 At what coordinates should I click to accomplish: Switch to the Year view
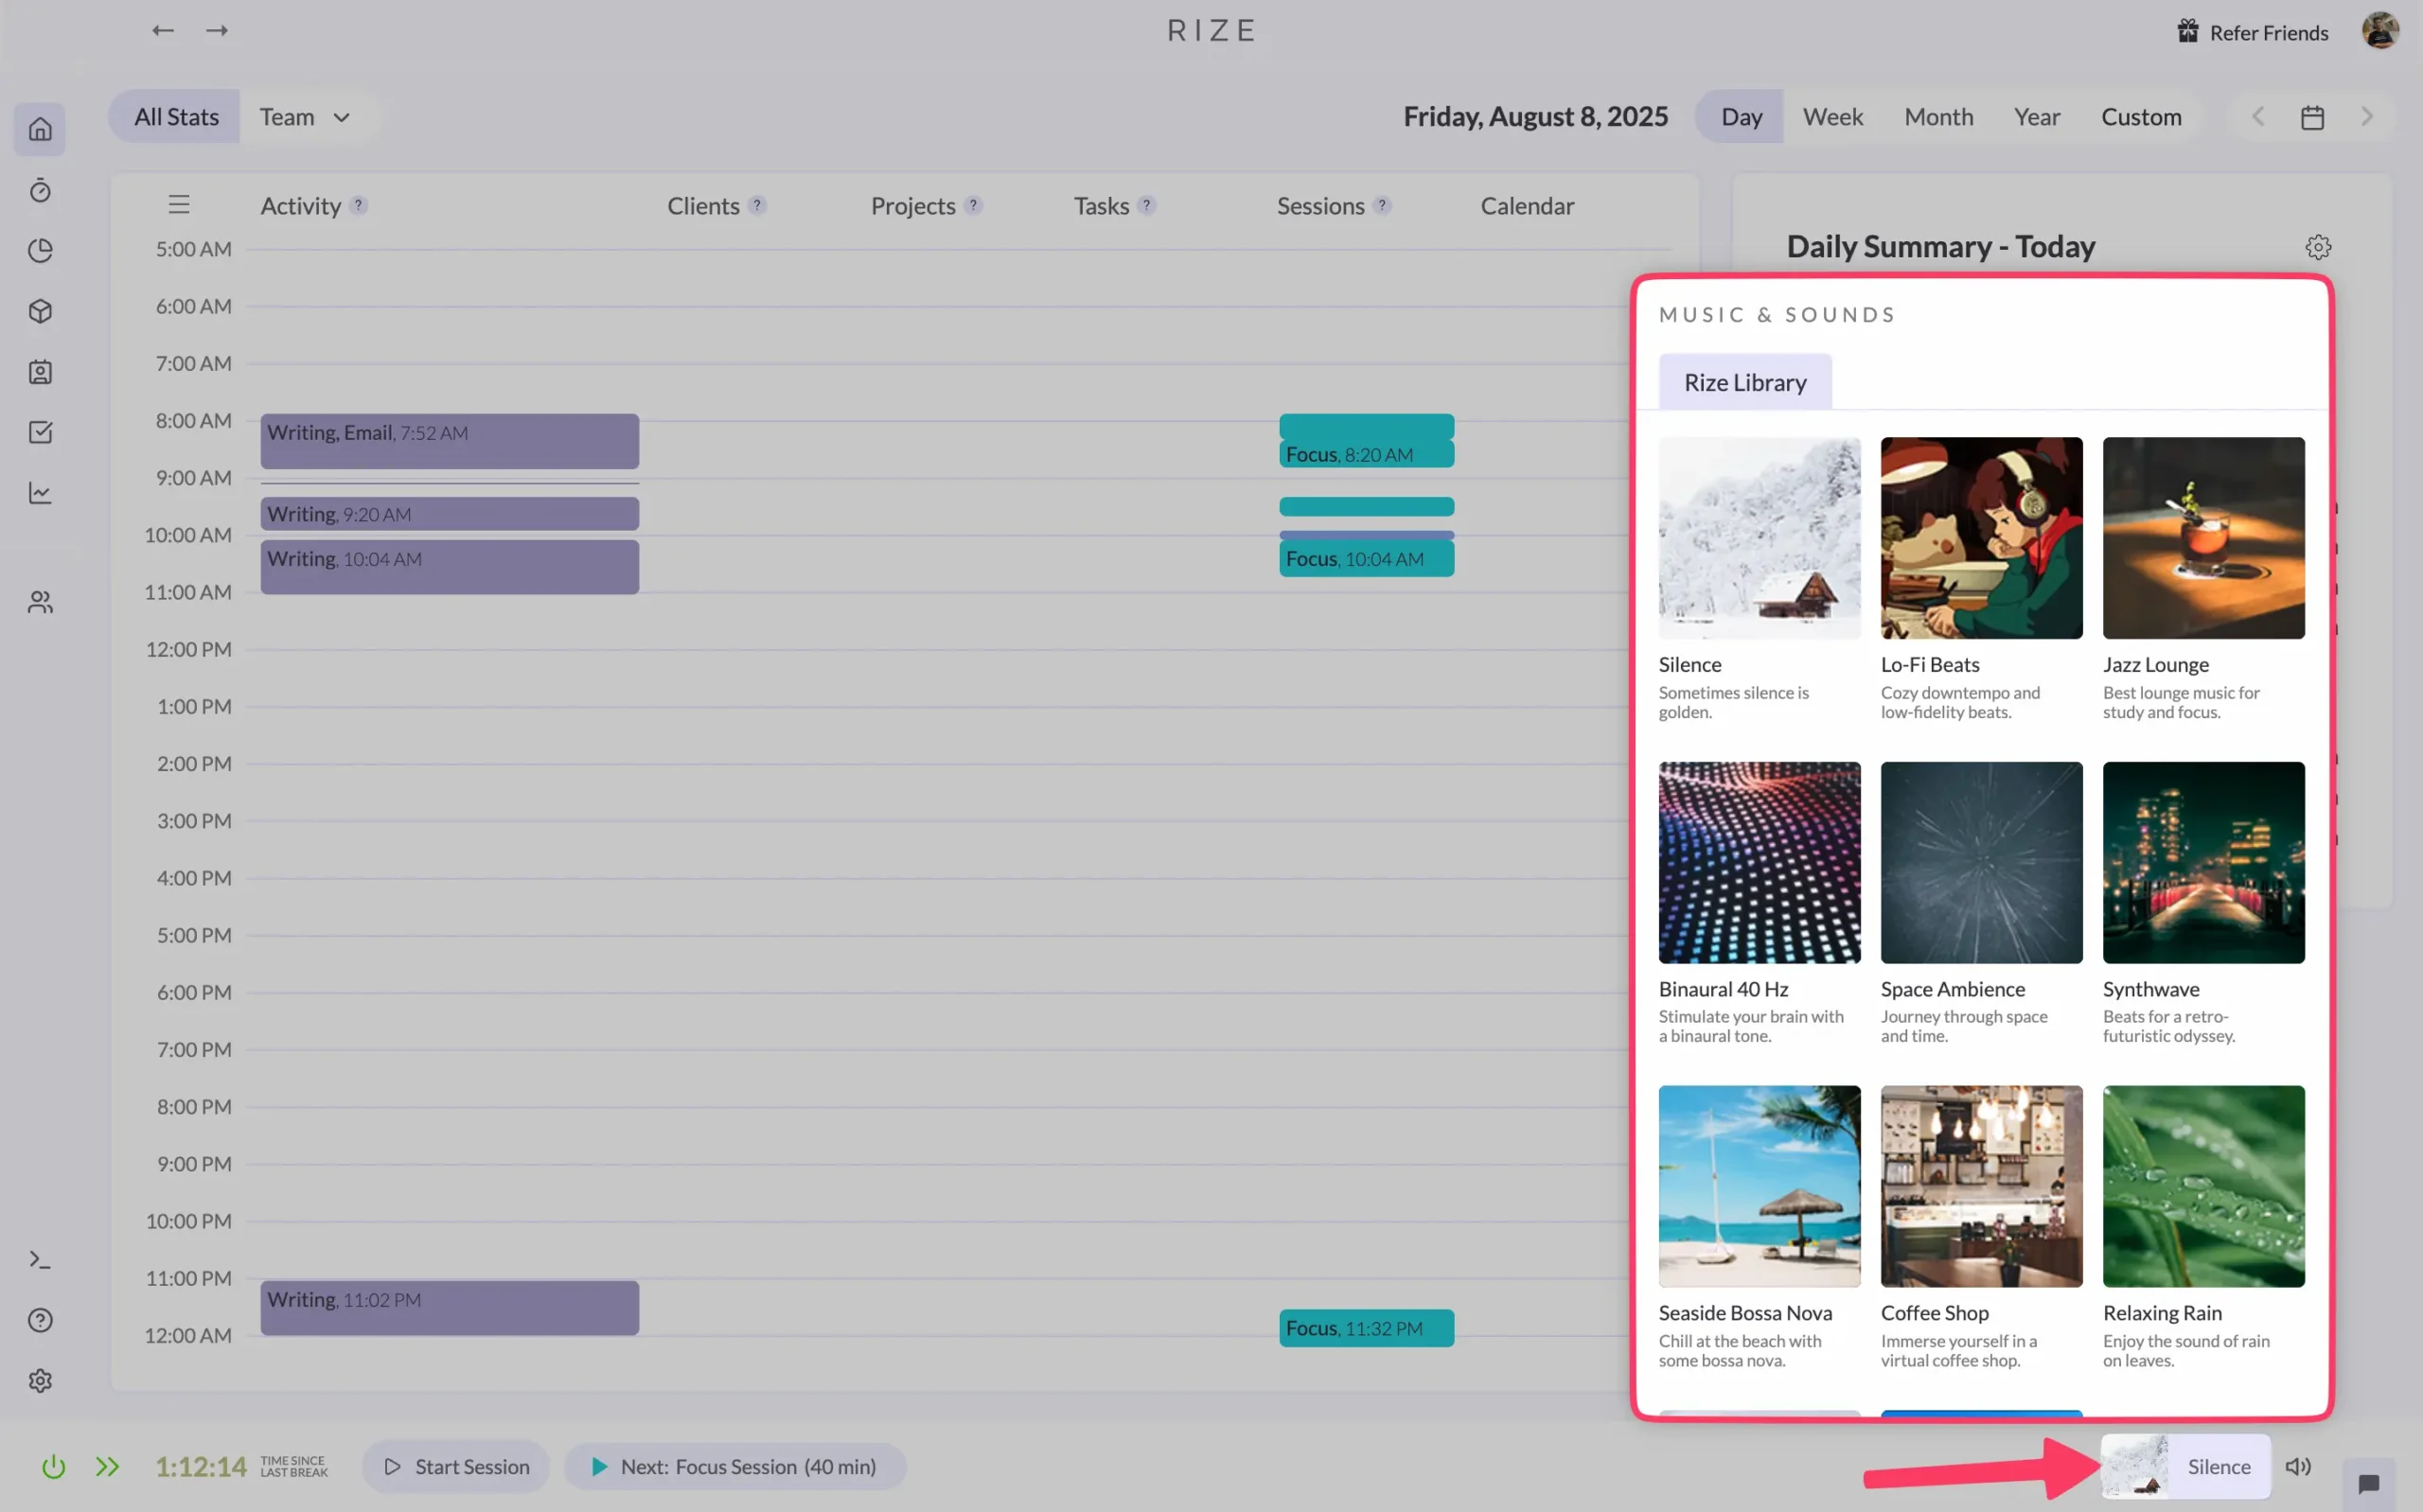click(x=2036, y=117)
